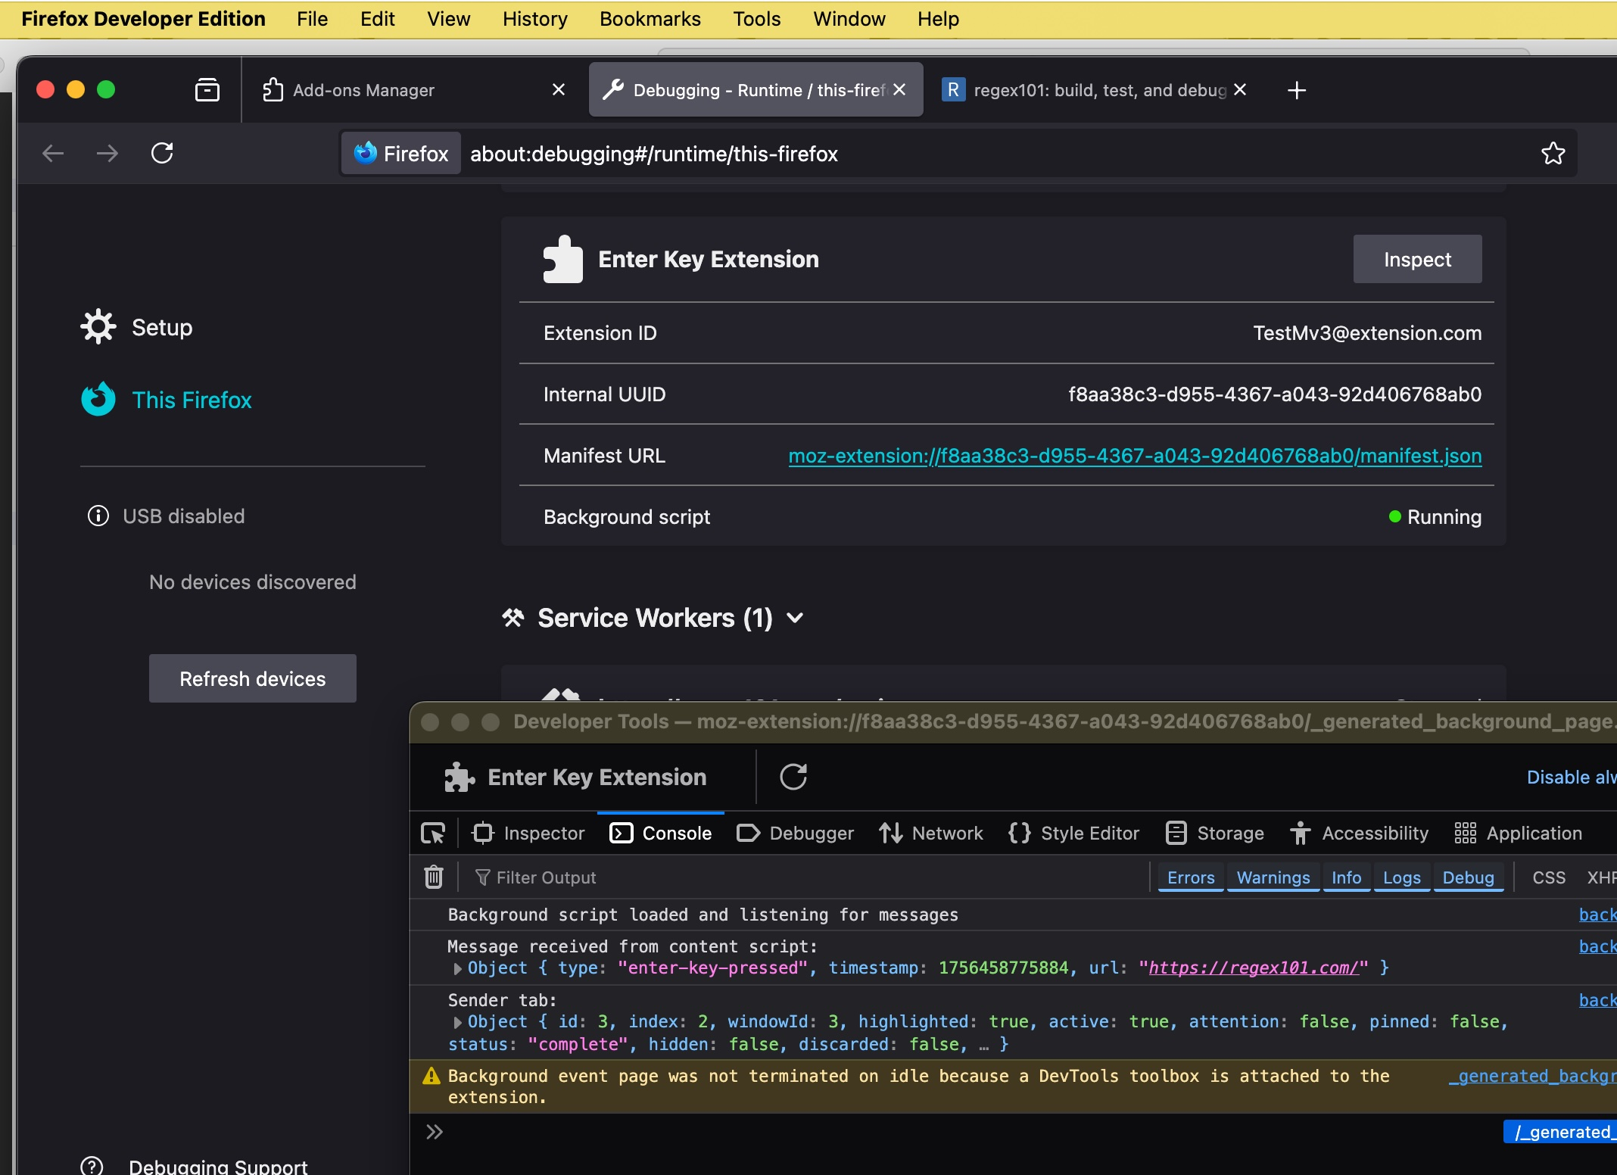
Task: Open the Firefox View icon in tab bar
Action: (x=207, y=90)
